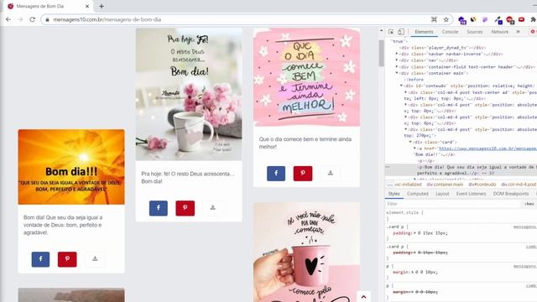Open a new browser tab

(102, 6)
